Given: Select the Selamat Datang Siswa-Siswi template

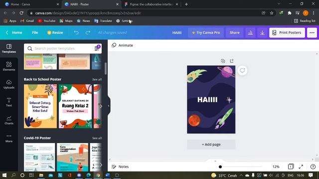Looking at the screenshot, I should pyautogui.click(x=40, y=106).
